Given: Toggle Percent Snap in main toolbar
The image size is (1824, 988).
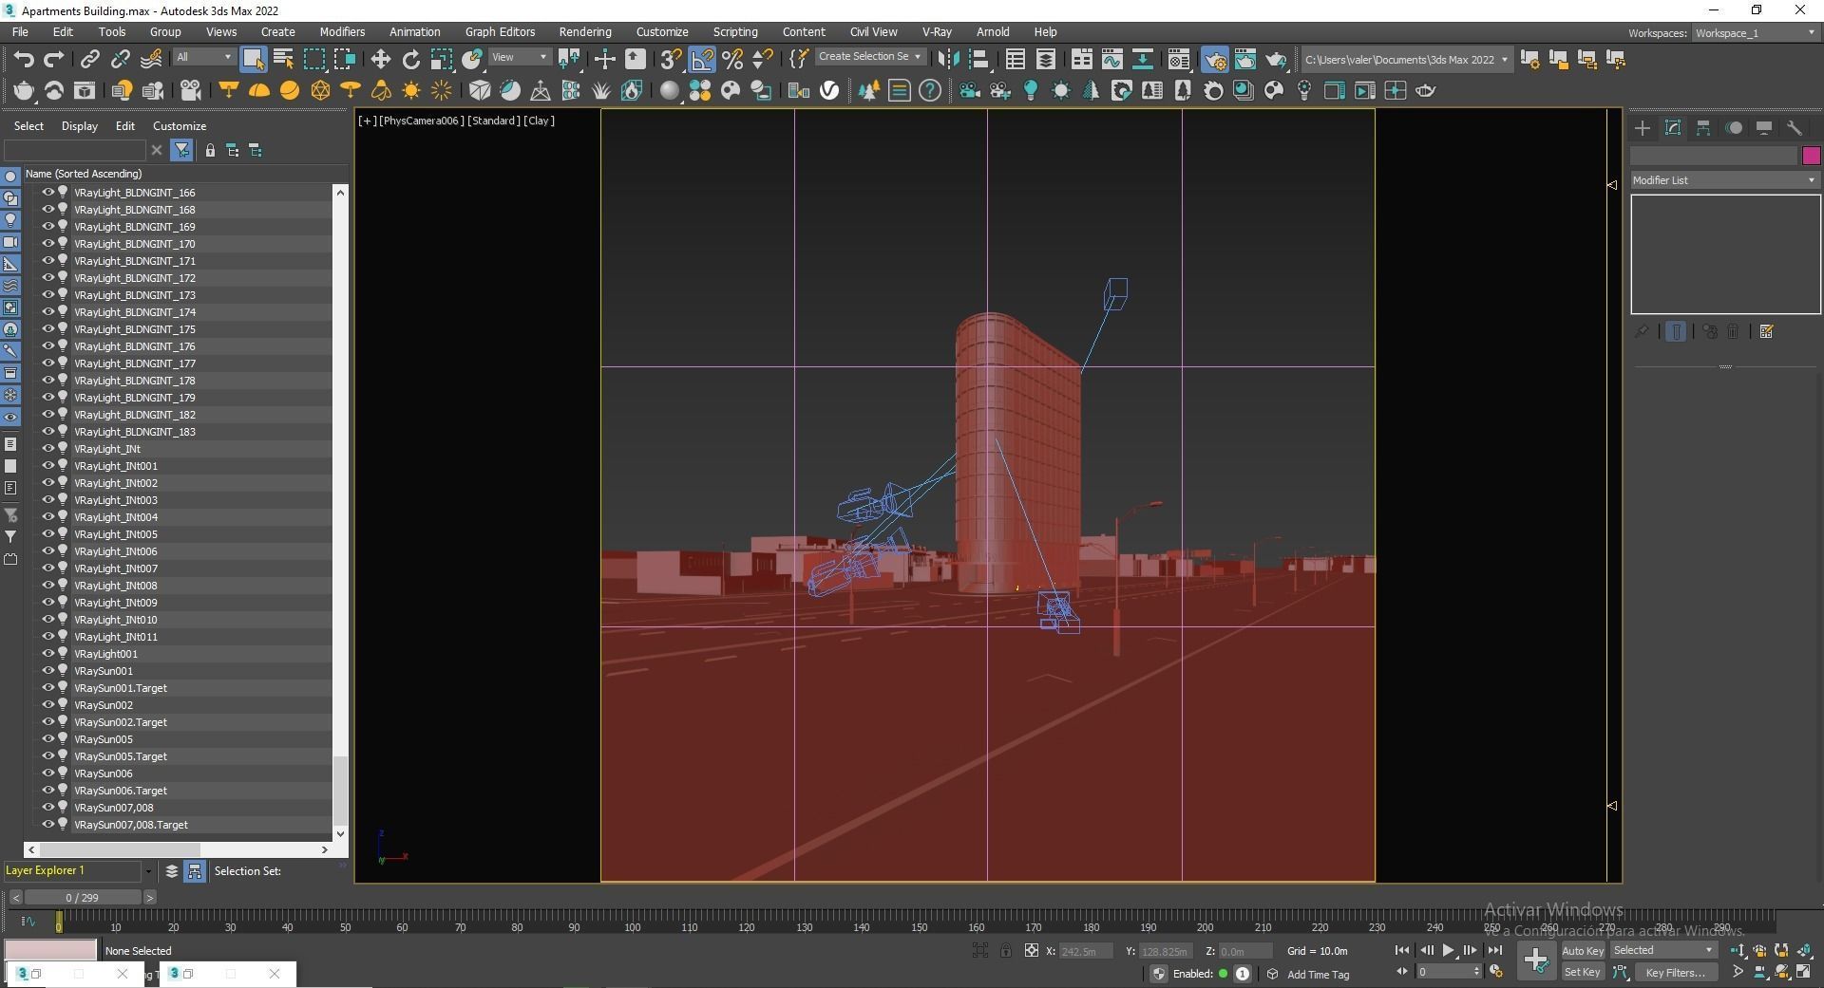Looking at the screenshot, I should [x=731, y=59].
